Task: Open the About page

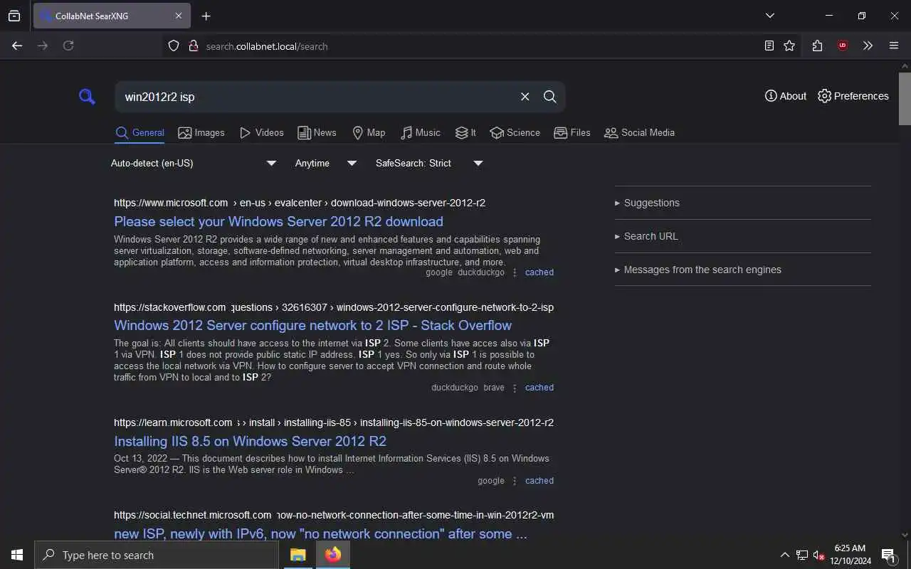Action: click(x=786, y=96)
